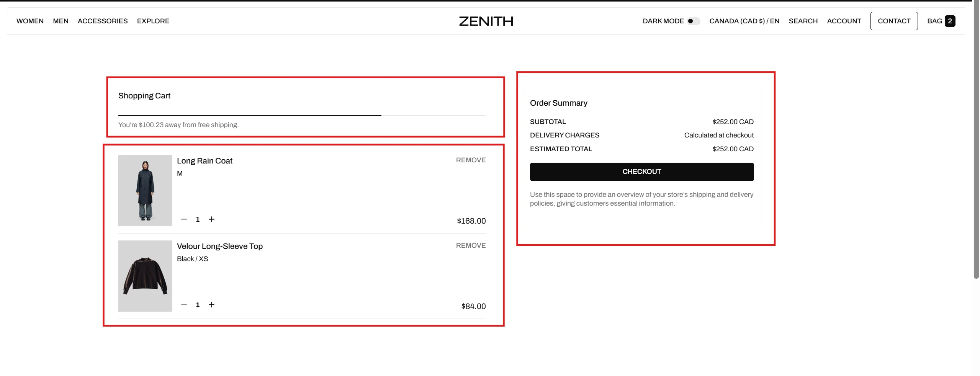Decrease Velour Long-Sleeve Top quantity
Screen dimensions: 980x376
(x=184, y=305)
